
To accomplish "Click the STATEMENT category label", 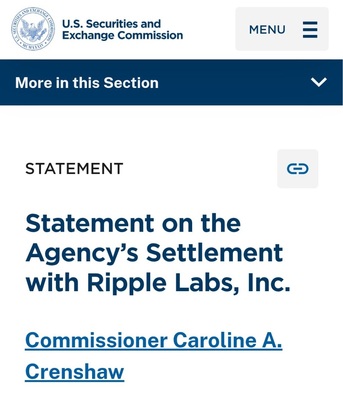I will (x=74, y=169).
